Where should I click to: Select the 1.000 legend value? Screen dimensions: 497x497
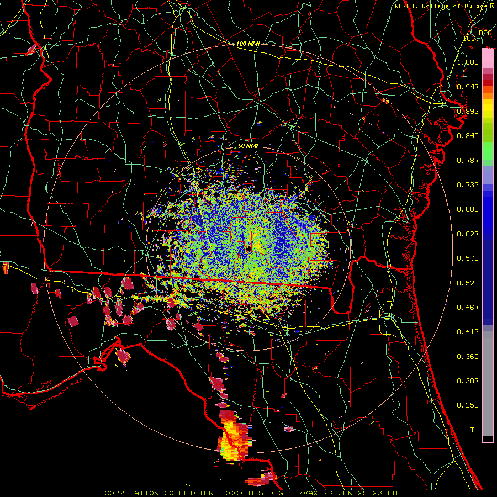468,62
